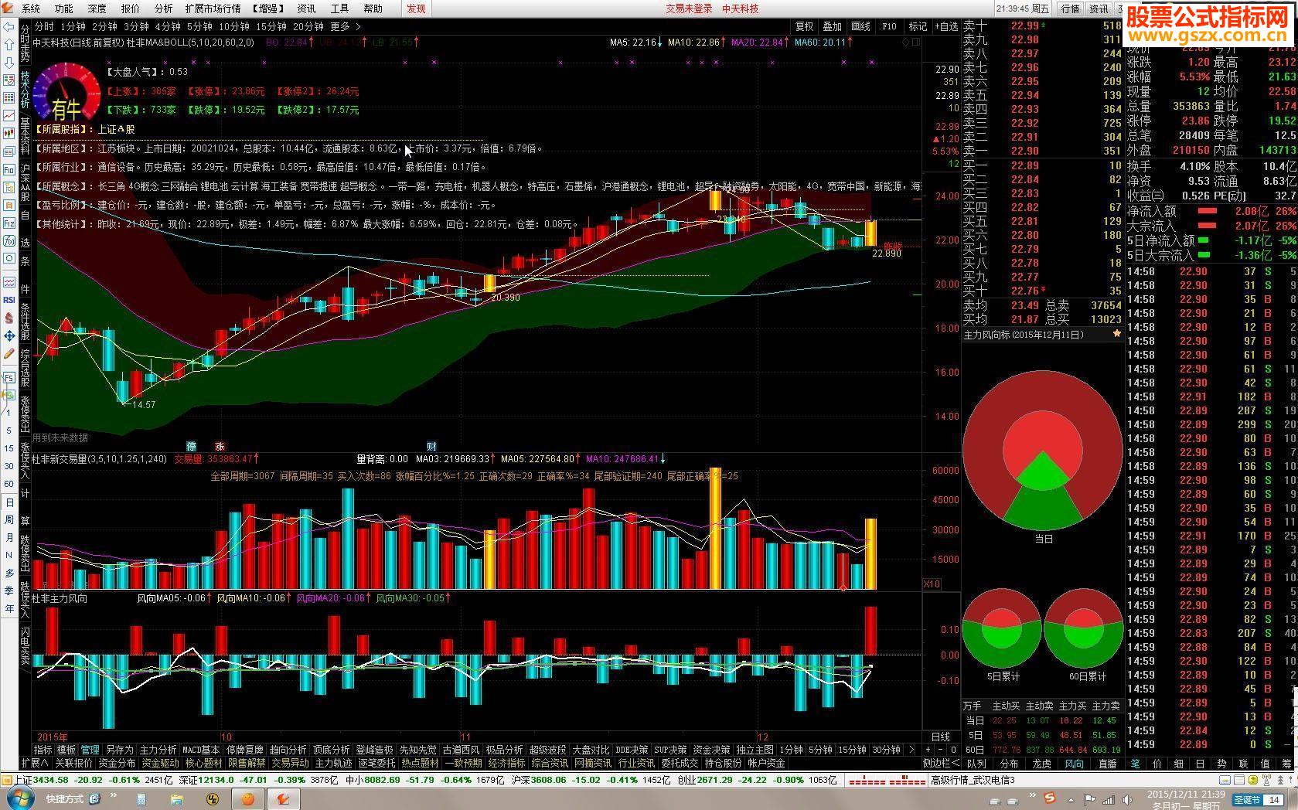Select 30 minute option in left sidebar
Viewport: 1298px width, 810px height.
click(x=9, y=466)
